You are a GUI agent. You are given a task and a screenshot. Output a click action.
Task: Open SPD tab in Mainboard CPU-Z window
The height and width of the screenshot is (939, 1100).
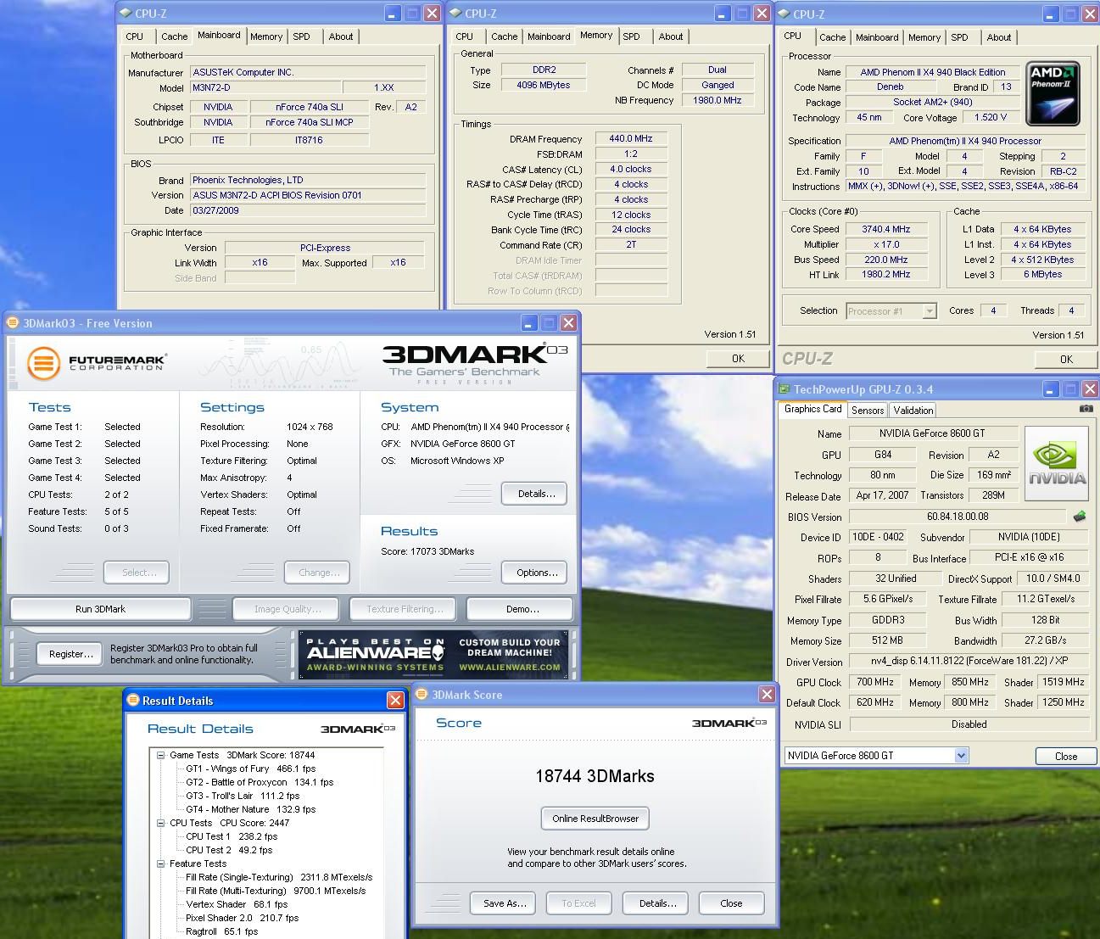pyautogui.click(x=301, y=36)
